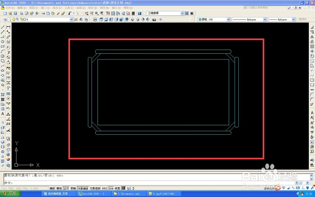Select the Line tool

click(x=3, y=27)
